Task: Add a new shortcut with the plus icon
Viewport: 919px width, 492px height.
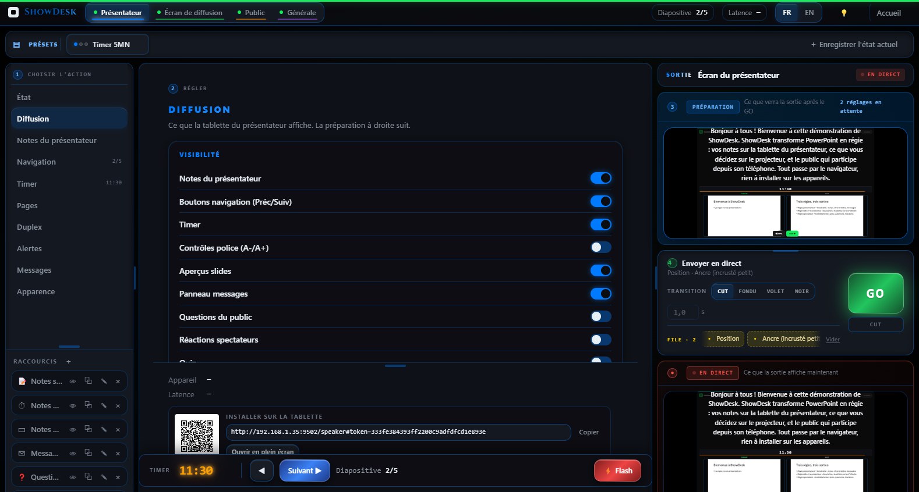Action: 69,362
